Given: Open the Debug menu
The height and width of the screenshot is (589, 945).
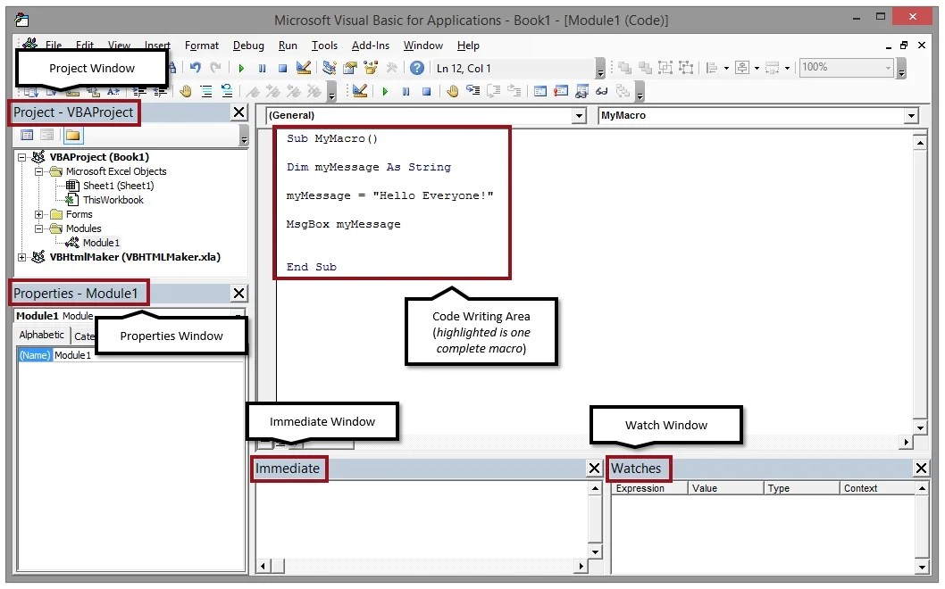Looking at the screenshot, I should click(248, 46).
